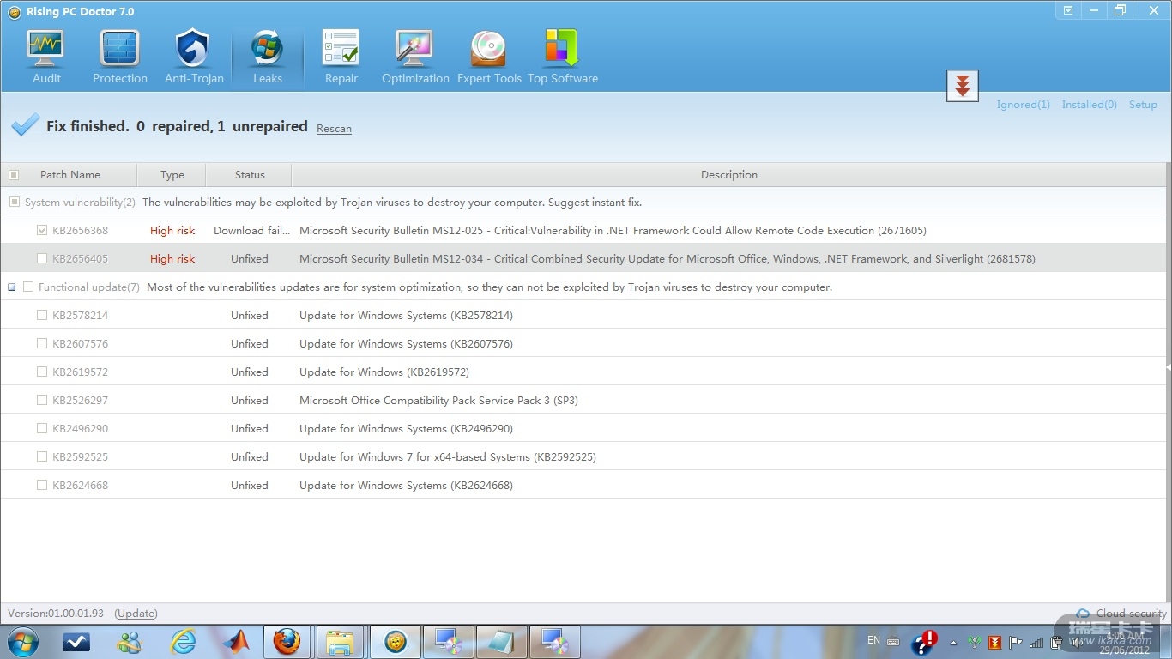1172x659 pixels.
Task: Sort by the Type column header
Action: tap(172, 175)
